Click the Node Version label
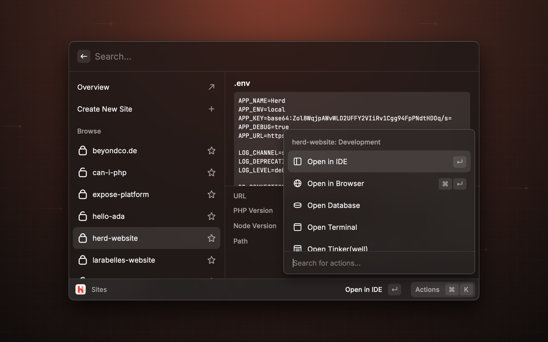Image resolution: width=548 pixels, height=342 pixels. [255, 226]
